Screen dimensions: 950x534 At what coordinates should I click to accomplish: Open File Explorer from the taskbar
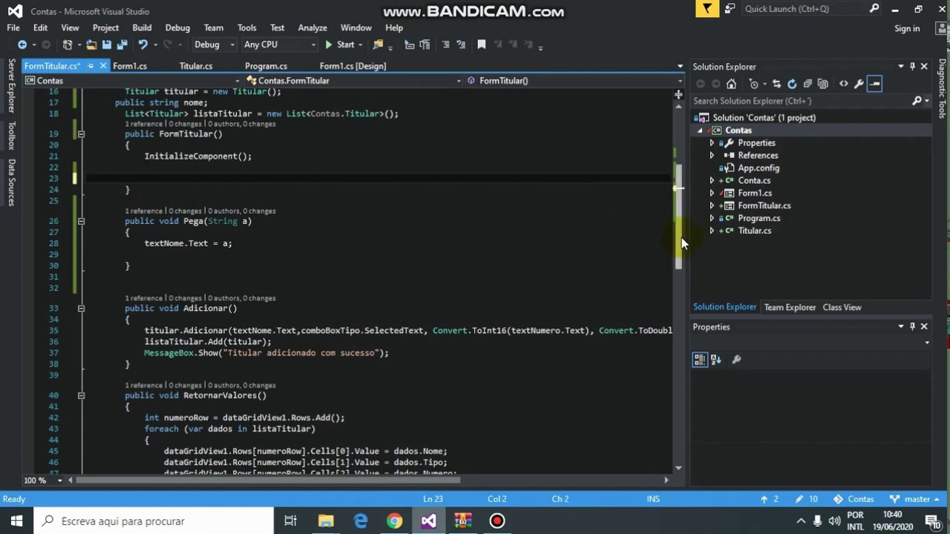(326, 521)
